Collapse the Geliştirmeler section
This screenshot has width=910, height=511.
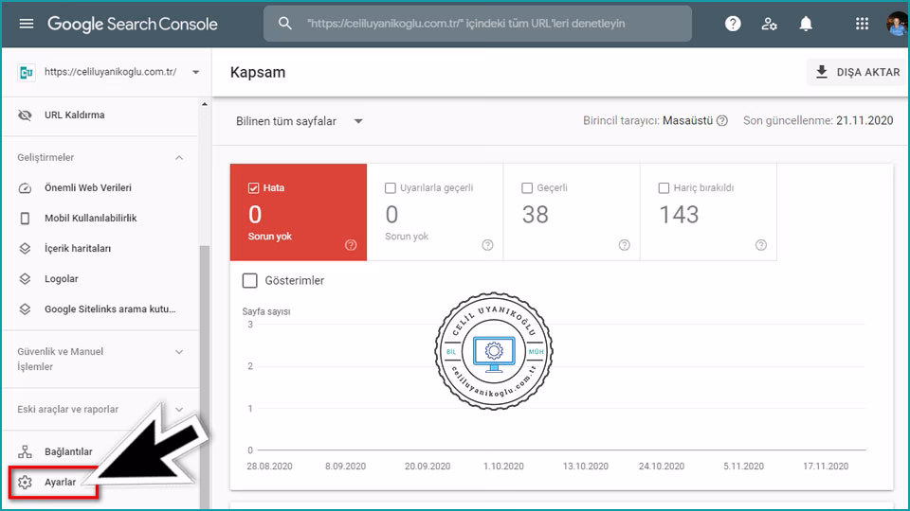(179, 158)
